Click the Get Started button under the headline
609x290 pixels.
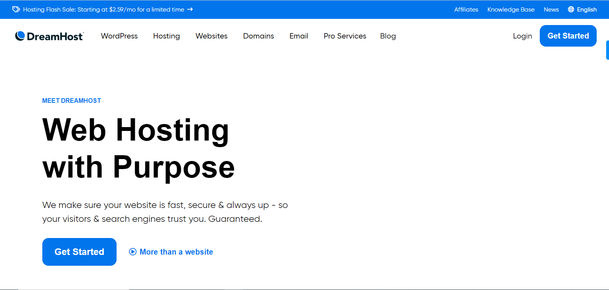click(x=79, y=252)
